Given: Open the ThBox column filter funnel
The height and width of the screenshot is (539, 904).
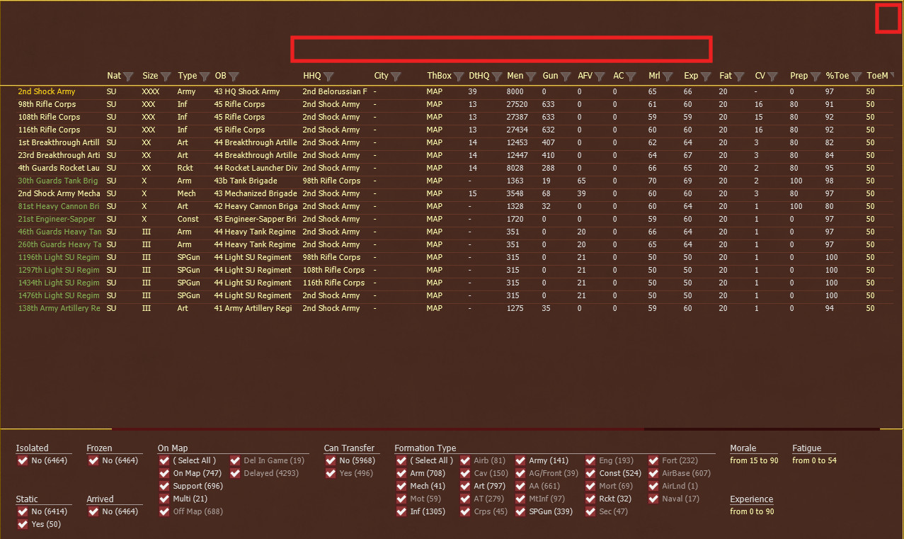Looking at the screenshot, I should [459, 76].
